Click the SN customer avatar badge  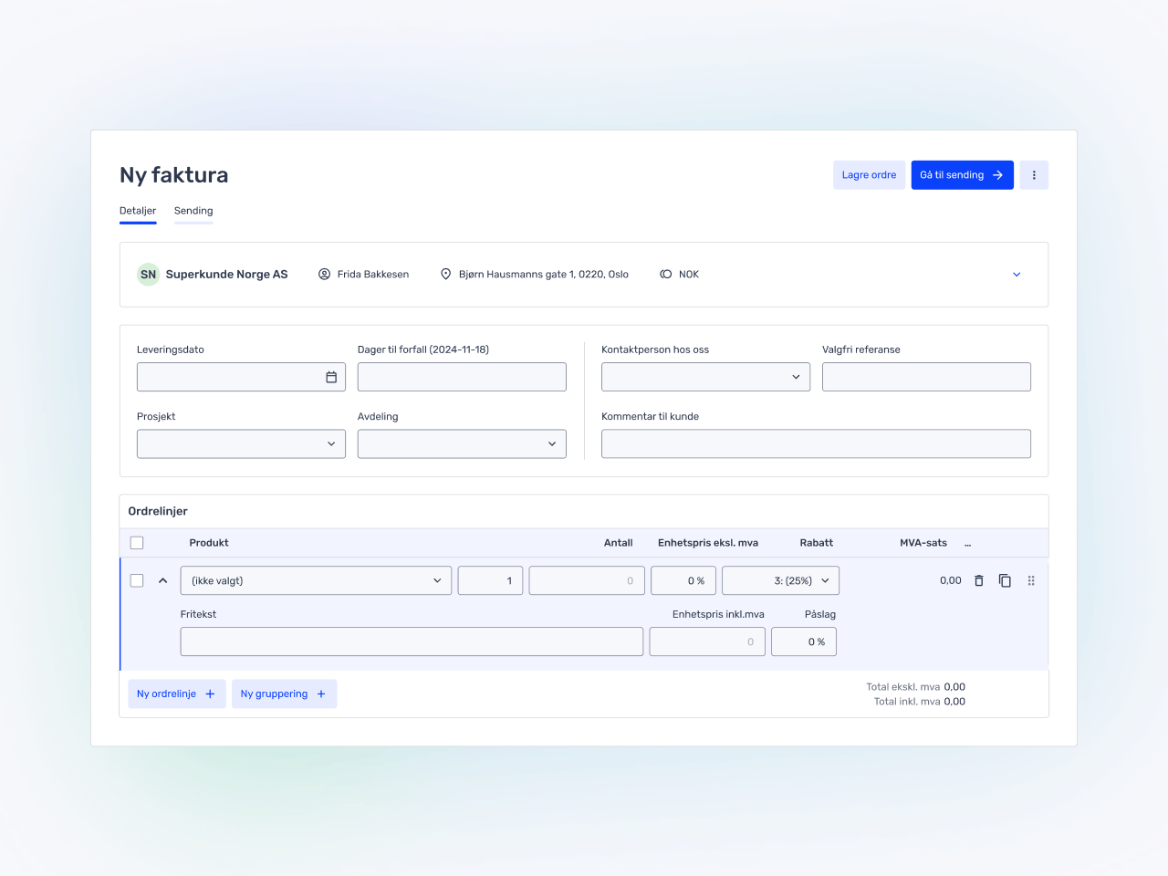point(148,275)
